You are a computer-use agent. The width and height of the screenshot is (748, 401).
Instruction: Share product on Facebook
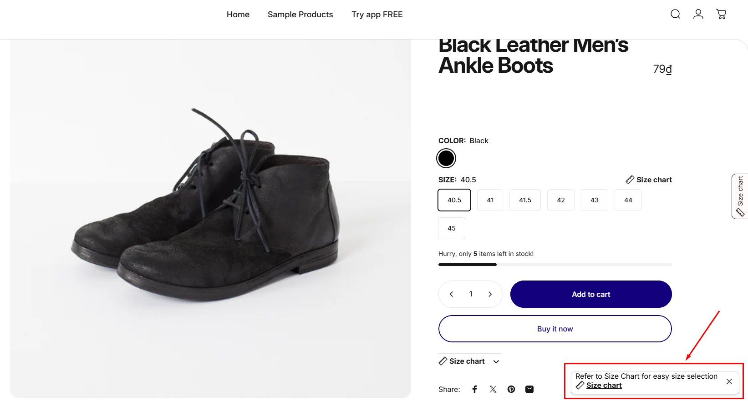tap(474, 389)
